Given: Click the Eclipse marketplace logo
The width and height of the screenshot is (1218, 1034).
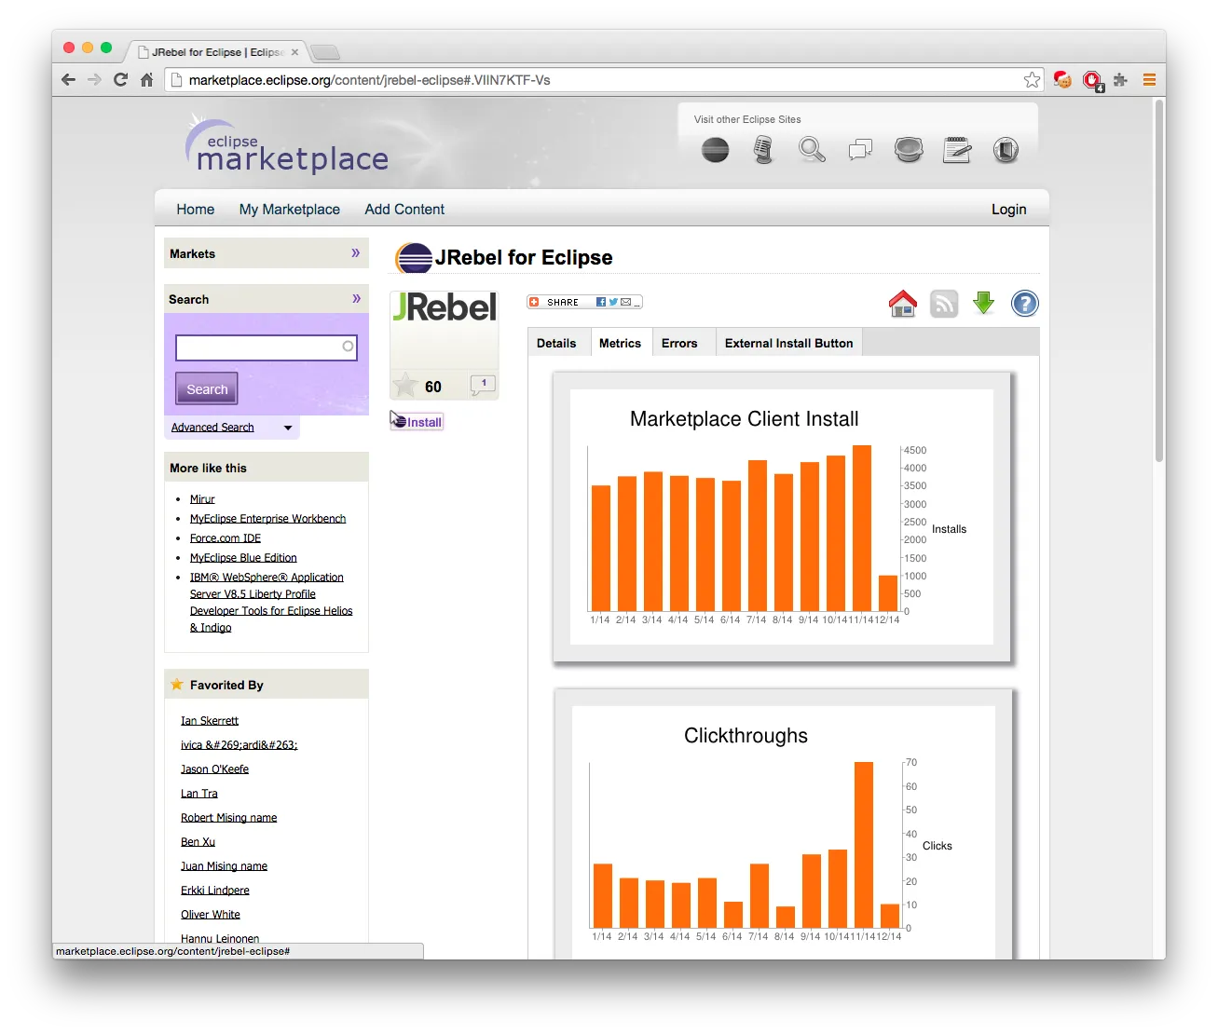Looking at the screenshot, I should [x=287, y=146].
